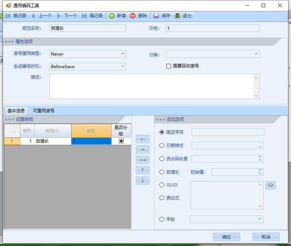Click the 是否分组 column header
This screenshot has width=291, height=246.
coord(121,131)
